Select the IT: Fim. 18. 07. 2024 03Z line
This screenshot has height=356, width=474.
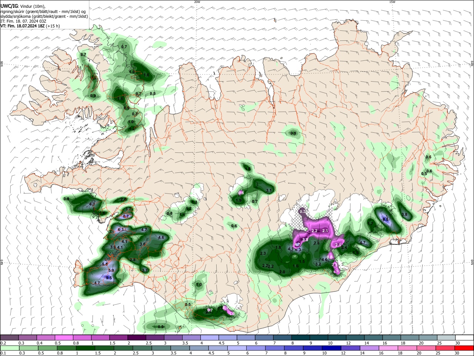23,21
